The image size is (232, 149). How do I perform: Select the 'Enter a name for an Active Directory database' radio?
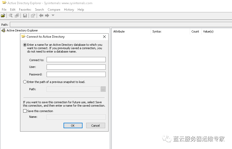25,45
